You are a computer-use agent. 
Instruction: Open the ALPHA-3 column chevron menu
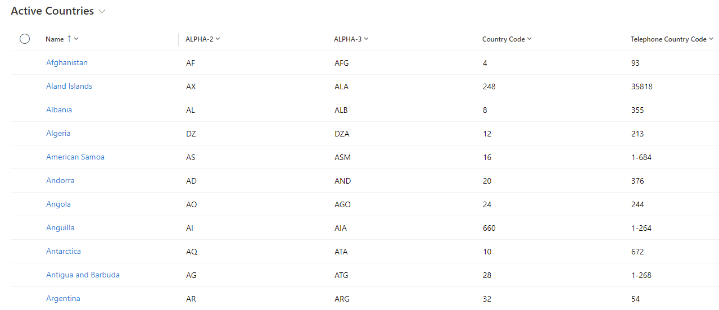click(366, 39)
